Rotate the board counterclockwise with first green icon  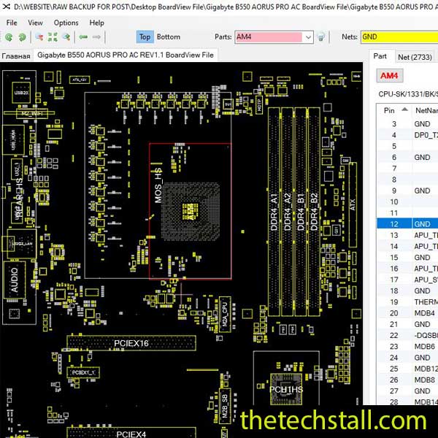point(9,37)
